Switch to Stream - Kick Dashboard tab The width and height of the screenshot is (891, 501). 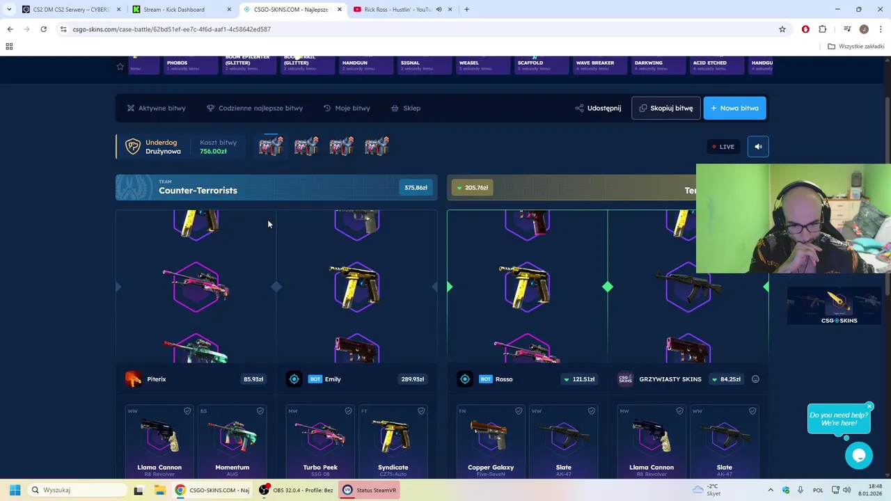(x=182, y=10)
